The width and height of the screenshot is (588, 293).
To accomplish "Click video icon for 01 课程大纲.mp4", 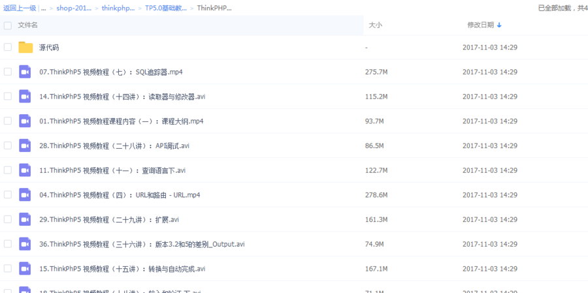I will click(x=25, y=121).
